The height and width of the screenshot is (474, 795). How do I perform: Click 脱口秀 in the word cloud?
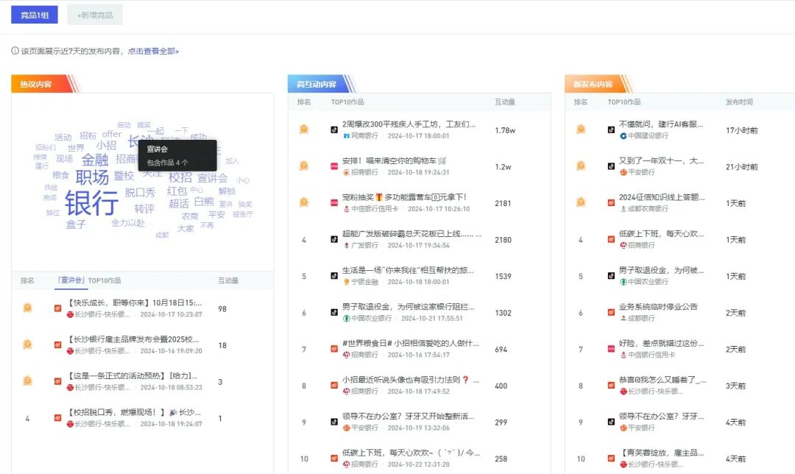coord(140,193)
